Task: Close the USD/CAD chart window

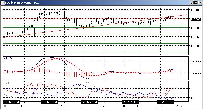Action: [x=200, y=3]
